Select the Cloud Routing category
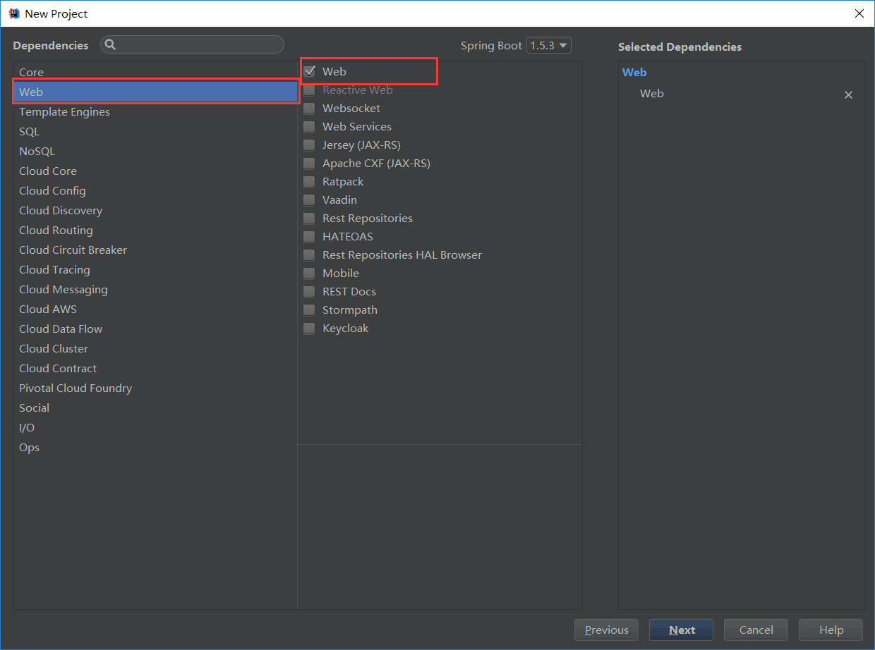875x650 pixels. [155, 230]
